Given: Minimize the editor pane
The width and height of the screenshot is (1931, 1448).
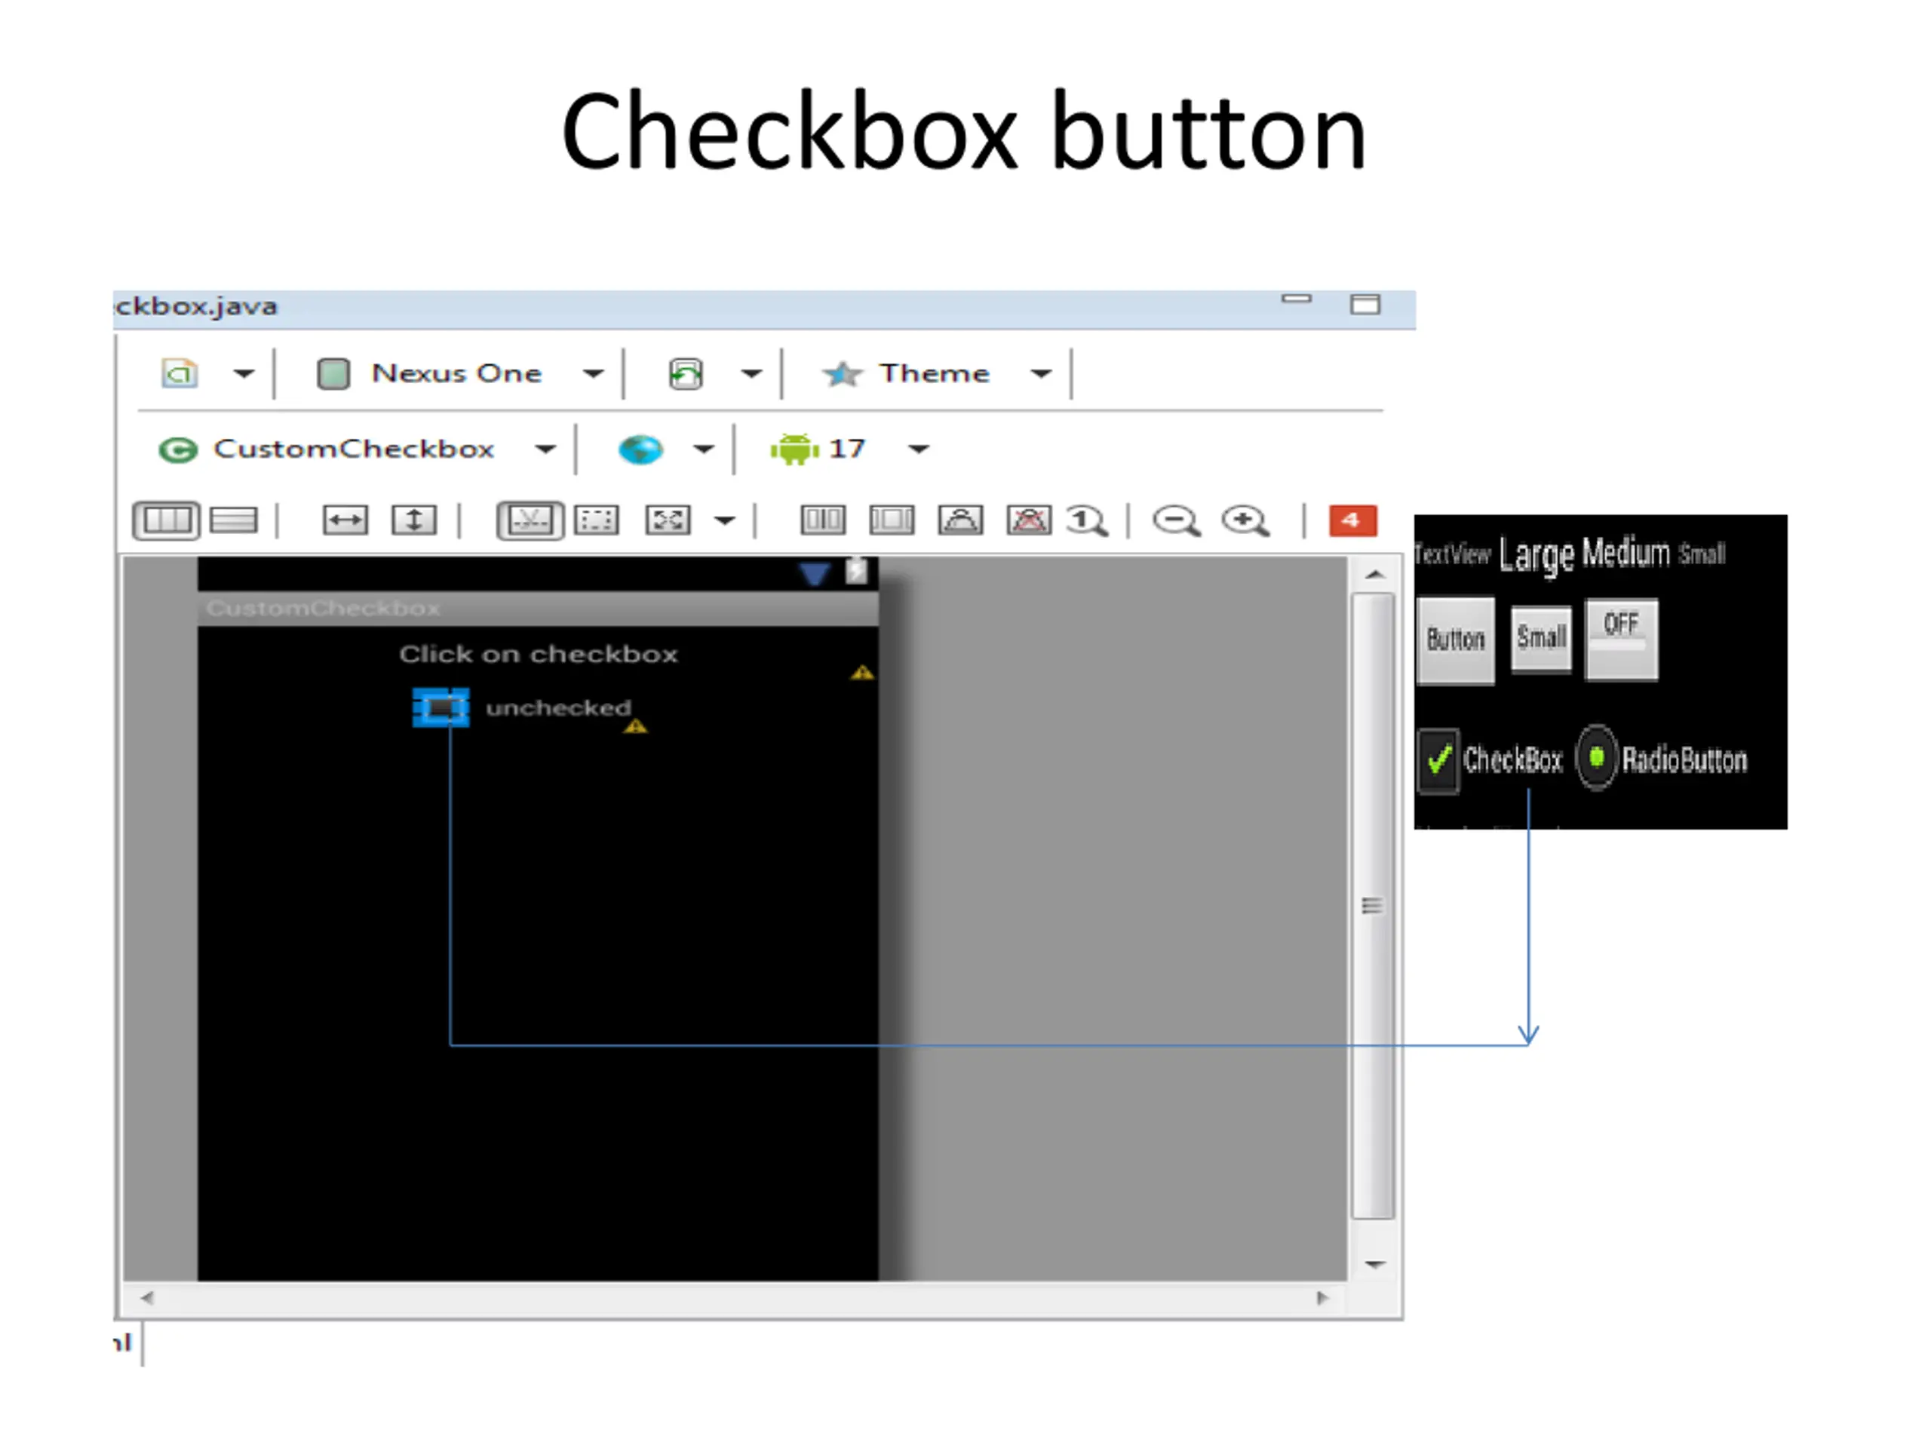Looking at the screenshot, I should 1297,299.
